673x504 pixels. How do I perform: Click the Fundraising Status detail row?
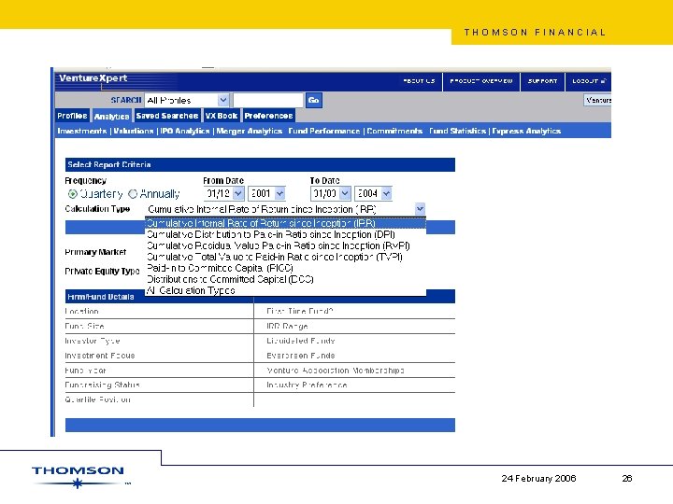(x=159, y=385)
